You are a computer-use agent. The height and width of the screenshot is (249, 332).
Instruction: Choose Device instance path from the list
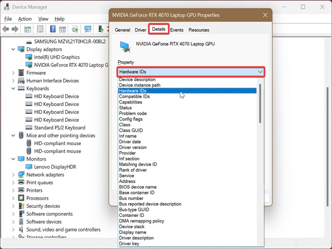coord(187,85)
